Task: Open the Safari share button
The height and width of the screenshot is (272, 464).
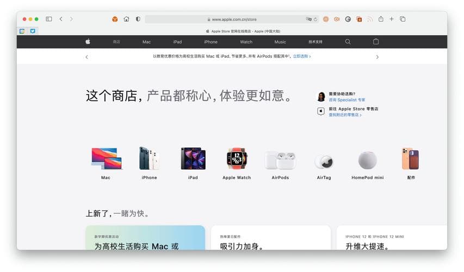Action: coord(381,19)
